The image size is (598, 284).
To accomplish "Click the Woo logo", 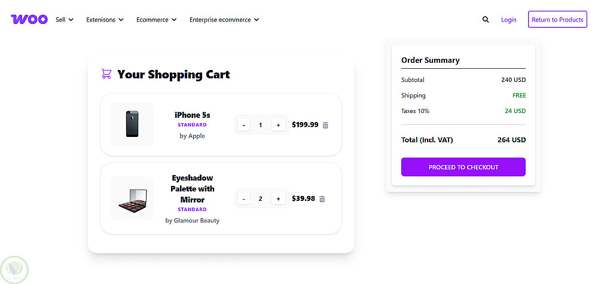I will click(x=29, y=19).
